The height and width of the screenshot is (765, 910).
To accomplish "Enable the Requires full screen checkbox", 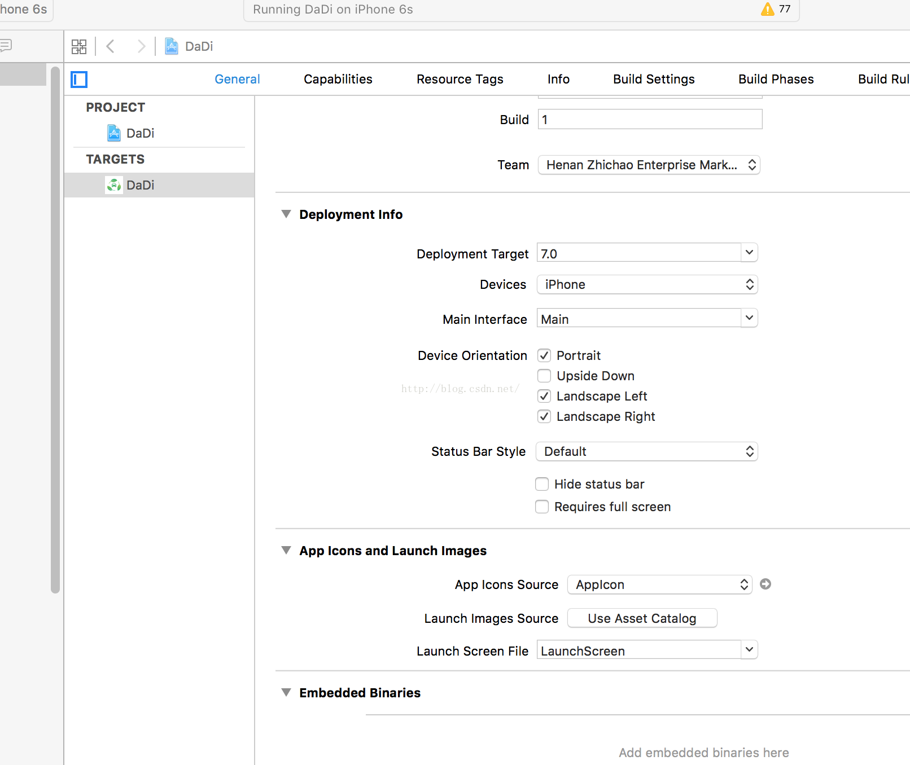I will (x=542, y=507).
